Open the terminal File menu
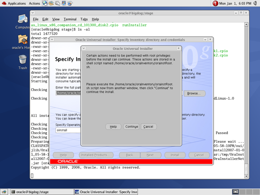This screenshot has width=260, height=195. click(x=36, y=19)
